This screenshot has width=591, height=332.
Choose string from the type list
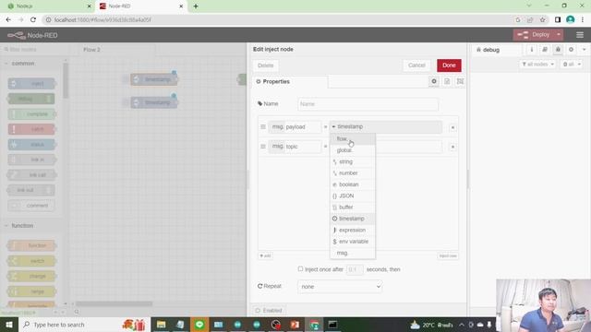(353, 161)
